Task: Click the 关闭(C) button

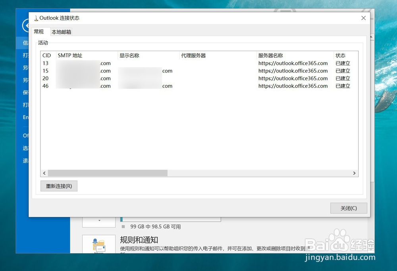Action: (x=349, y=208)
